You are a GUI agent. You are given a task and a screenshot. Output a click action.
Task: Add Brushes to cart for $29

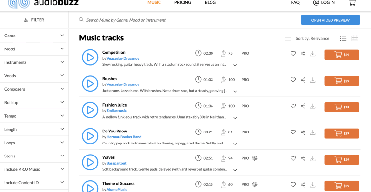[342, 81]
